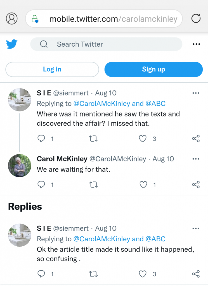Retweet Carol McKinley's "We are waiting" tweet
The image size is (208, 286).
tap(93, 184)
